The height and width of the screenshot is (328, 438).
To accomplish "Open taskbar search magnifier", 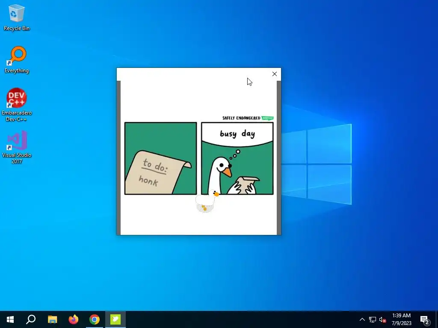I will coord(31,319).
